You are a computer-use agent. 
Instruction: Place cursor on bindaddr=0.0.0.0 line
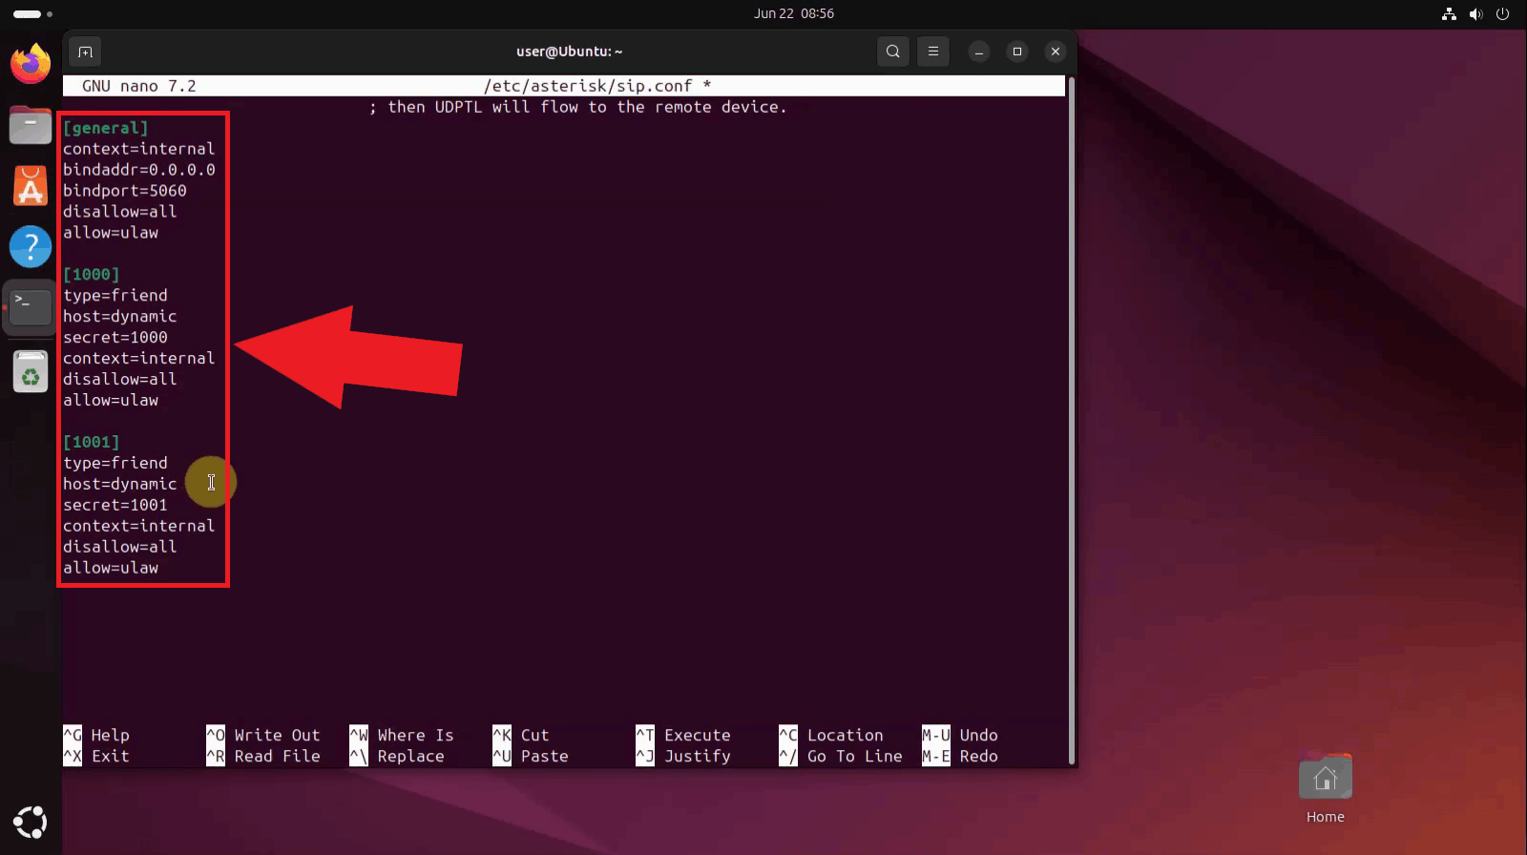pyautogui.click(x=139, y=170)
